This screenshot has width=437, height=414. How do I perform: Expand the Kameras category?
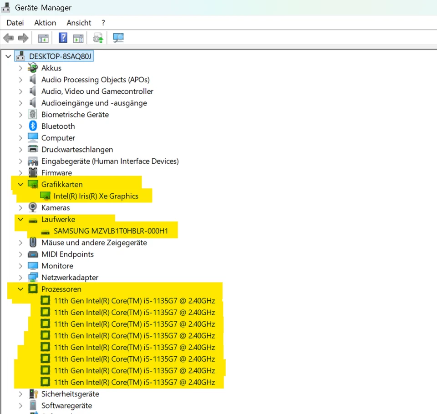click(x=20, y=207)
